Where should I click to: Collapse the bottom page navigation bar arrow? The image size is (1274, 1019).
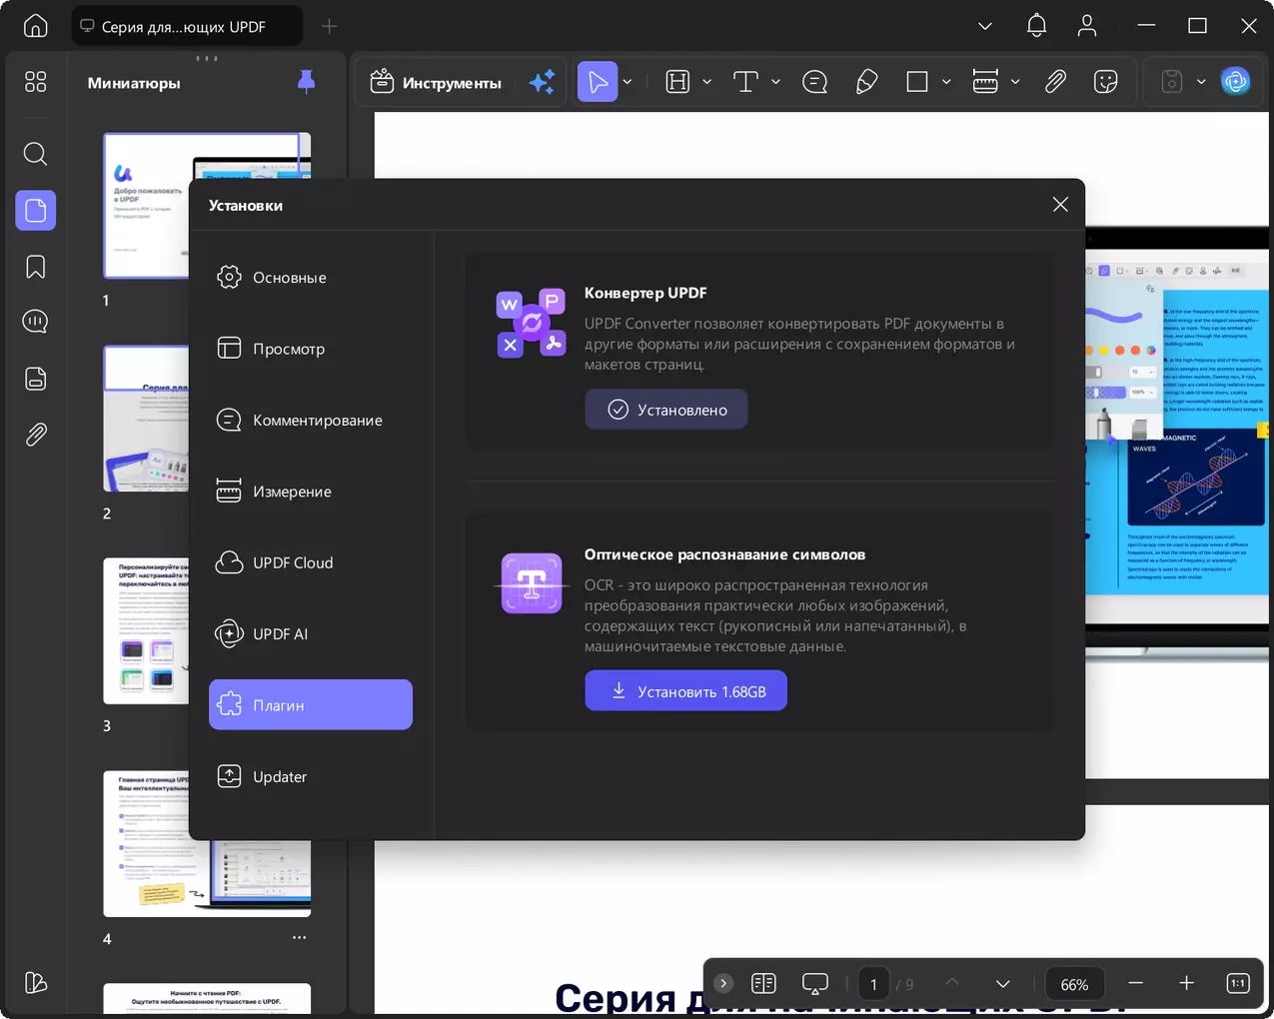pyautogui.click(x=723, y=984)
